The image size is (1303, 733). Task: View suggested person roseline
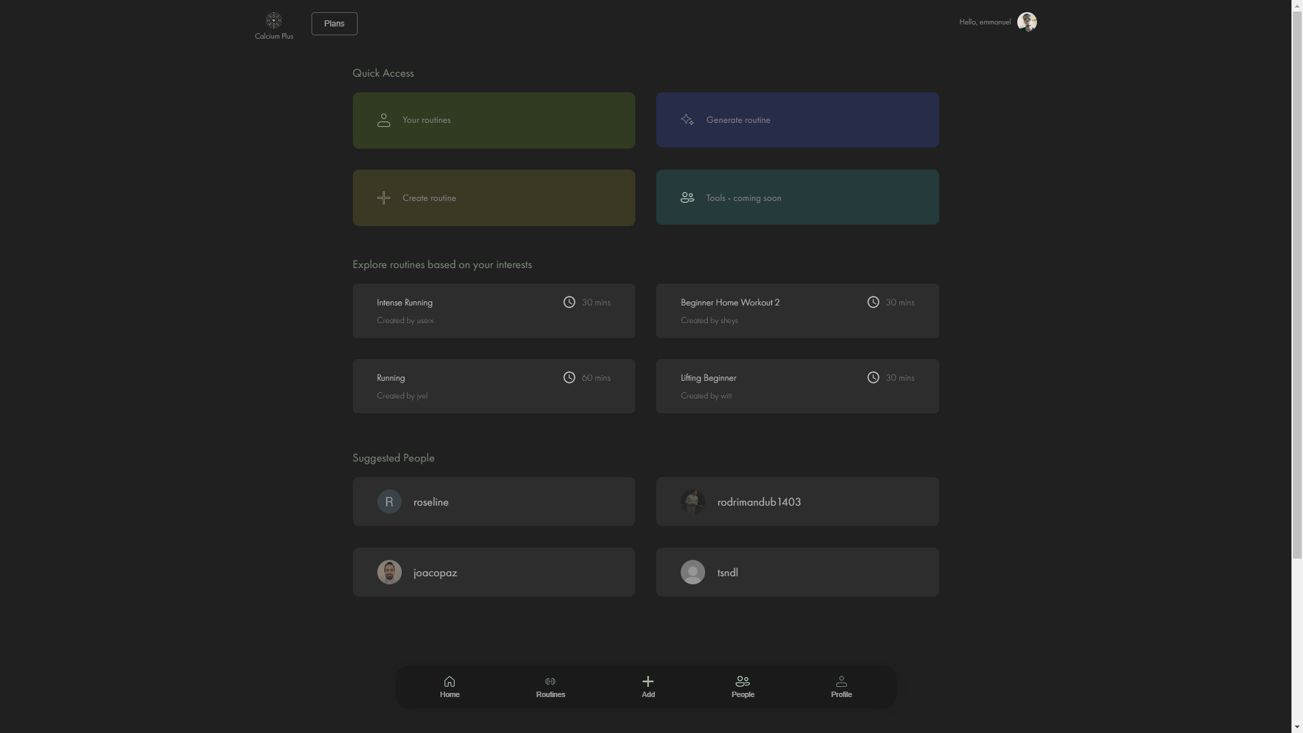[493, 502]
